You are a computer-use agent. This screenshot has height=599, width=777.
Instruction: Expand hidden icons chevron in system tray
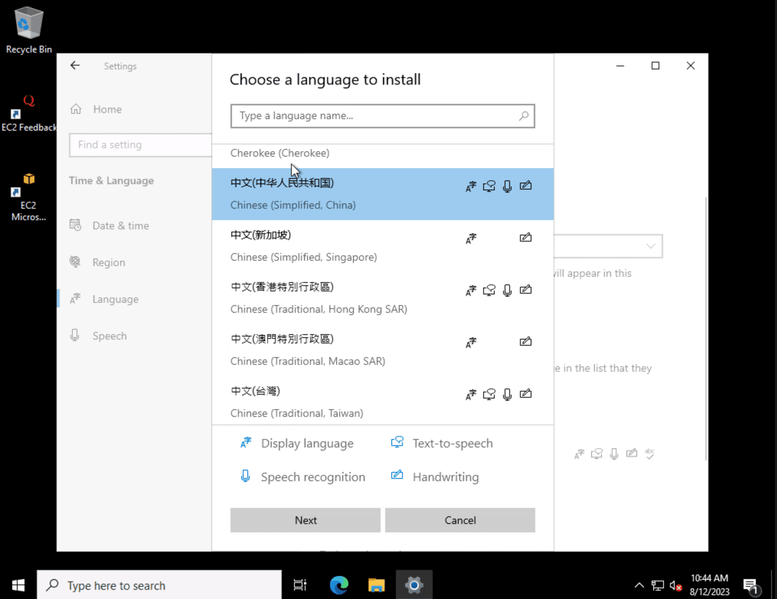pos(639,585)
